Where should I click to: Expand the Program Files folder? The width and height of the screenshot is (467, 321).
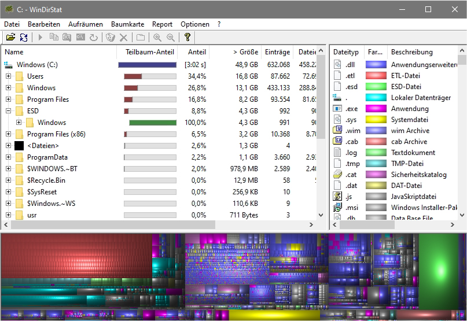pyautogui.click(x=8, y=99)
